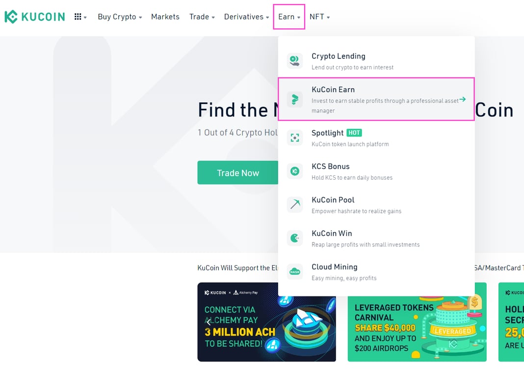
Task: Click the HOT badge next to Spotlight
Action: tap(354, 133)
